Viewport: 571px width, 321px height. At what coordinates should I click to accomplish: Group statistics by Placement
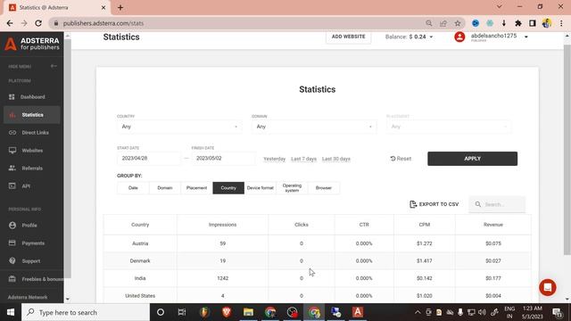(x=196, y=188)
